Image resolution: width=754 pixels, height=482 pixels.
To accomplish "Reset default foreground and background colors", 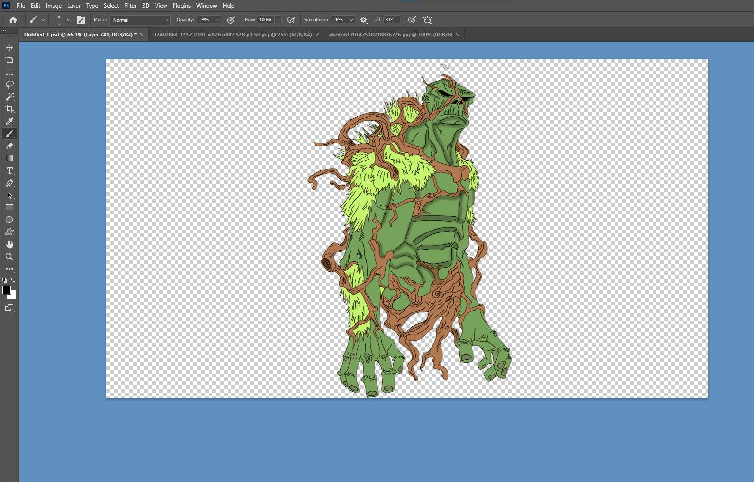I will tap(5, 280).
